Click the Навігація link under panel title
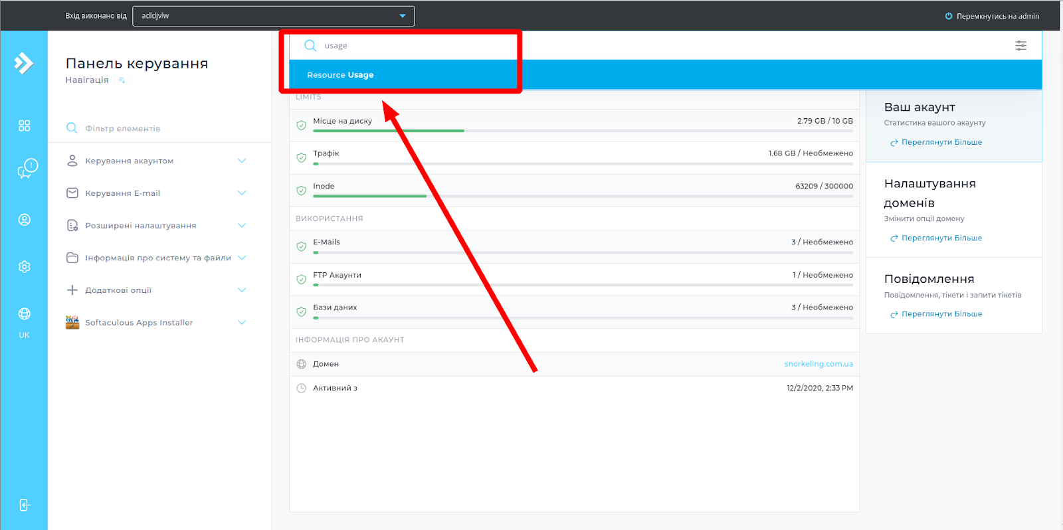This screenshot has width=1063, height=530. [87, 80]
